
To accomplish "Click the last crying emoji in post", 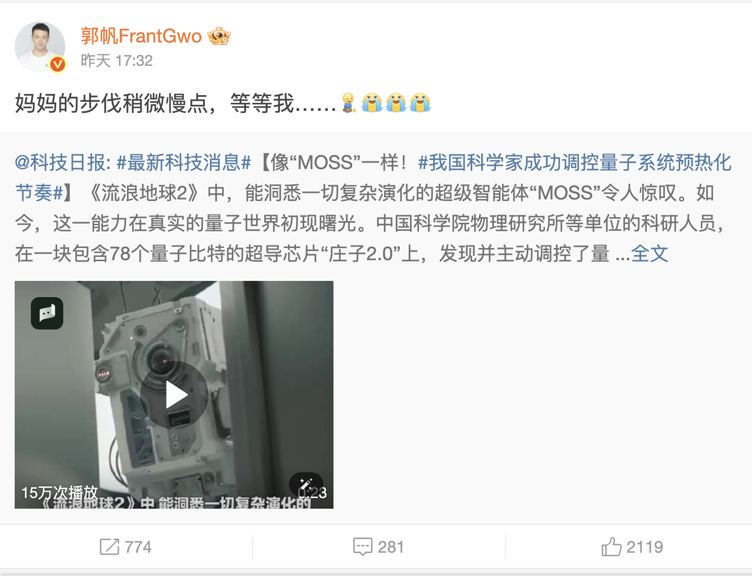I will click(x=420, y=103).
